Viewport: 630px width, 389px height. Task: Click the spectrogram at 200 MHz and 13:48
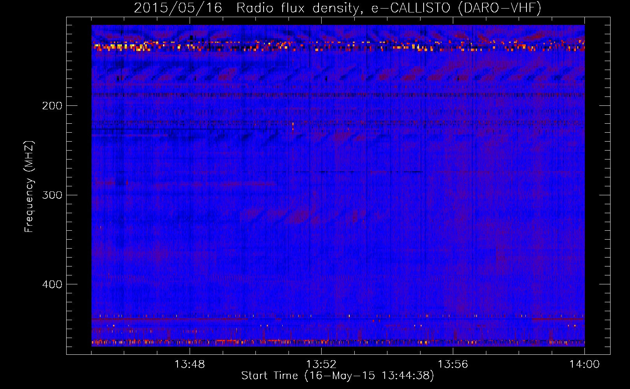[190, 105]
